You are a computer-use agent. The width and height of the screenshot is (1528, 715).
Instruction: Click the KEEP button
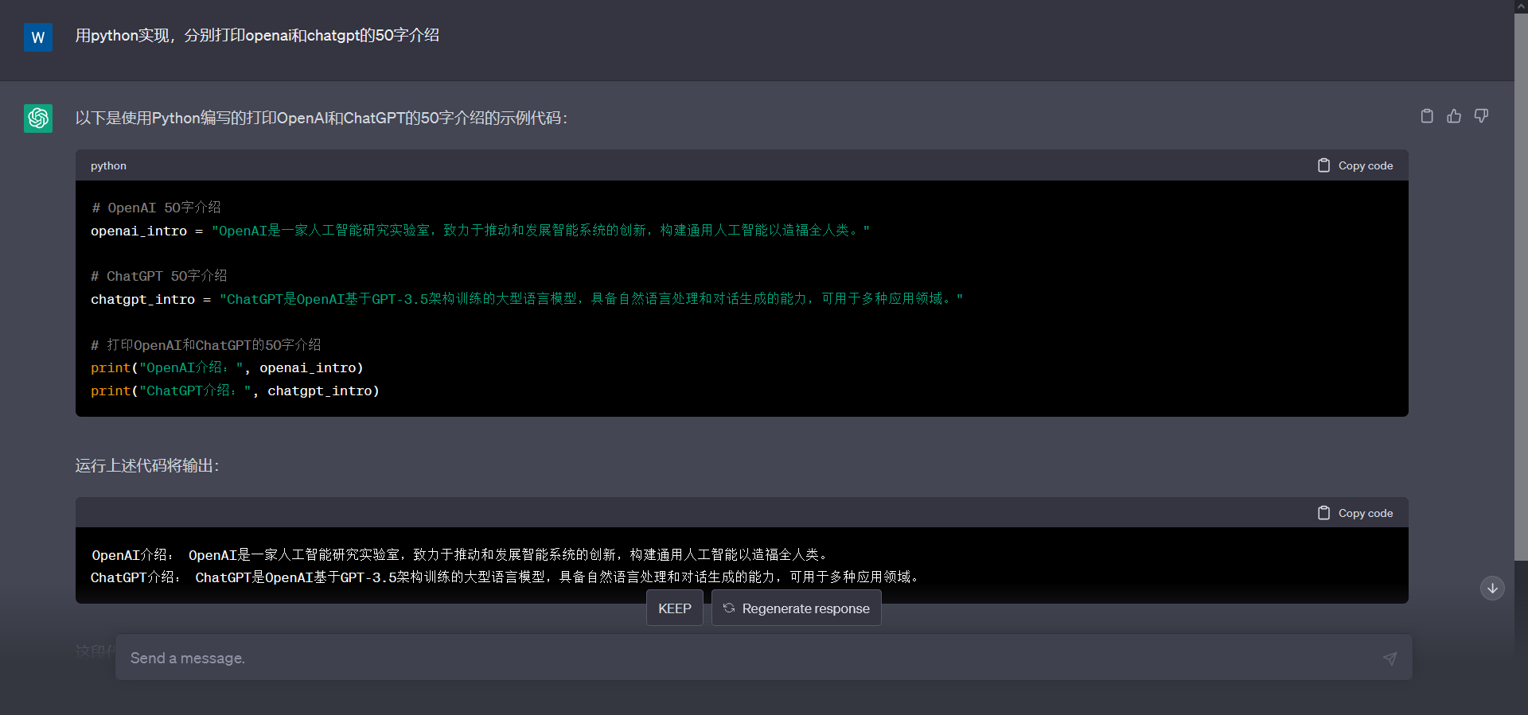point(675,608)
